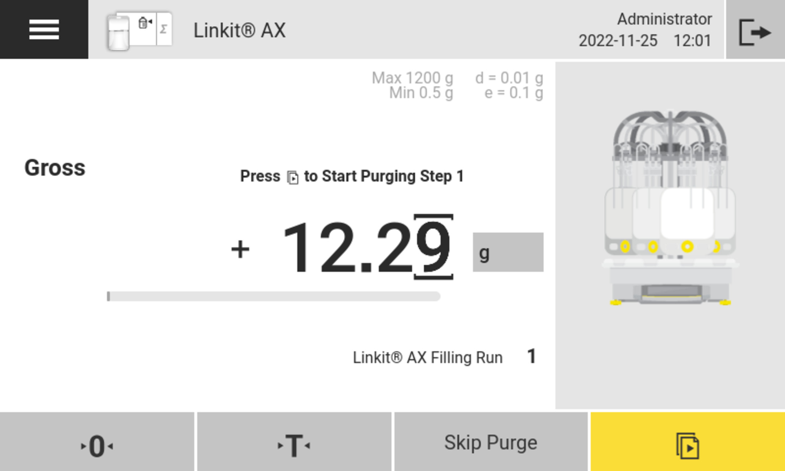785x471 pixels.
Task: Select the sample container task icon
Action: pyautogui.click(x=118, y=31)
